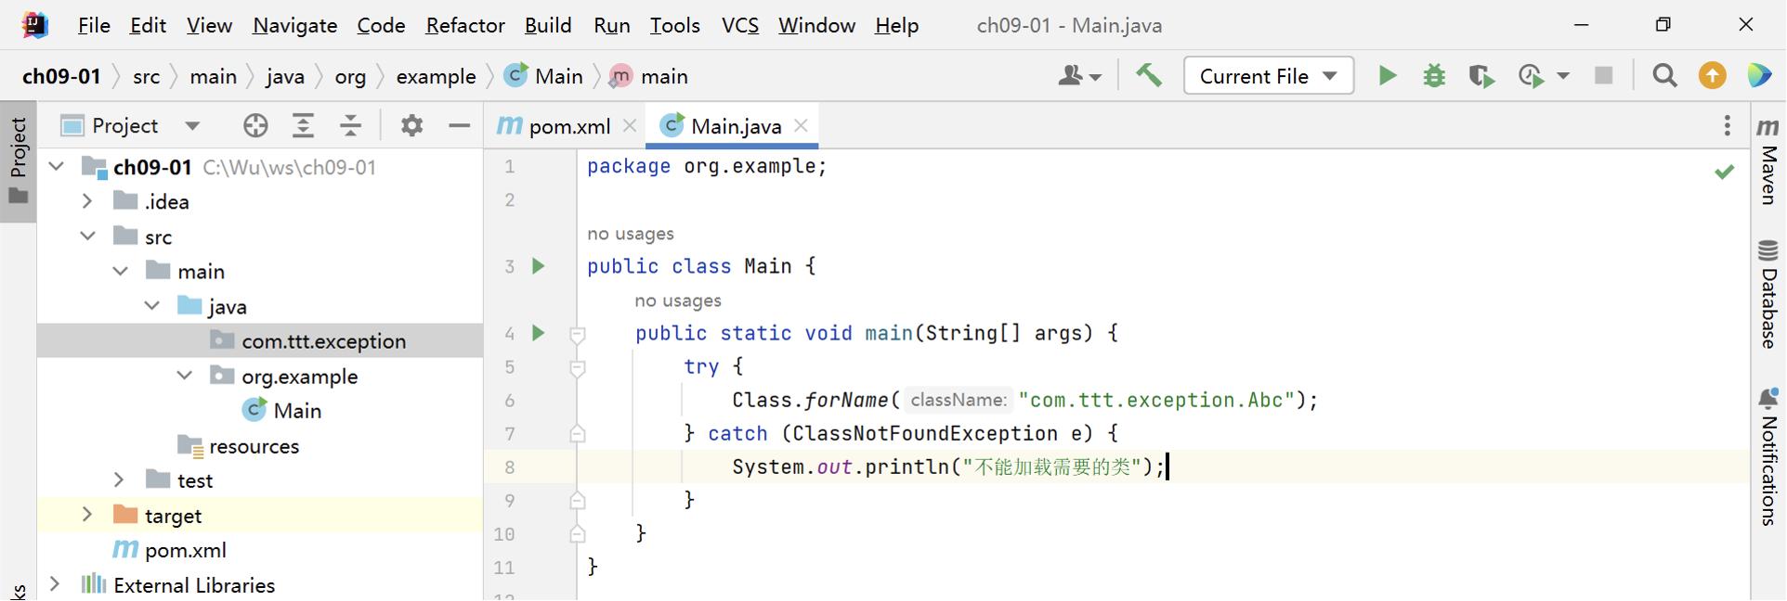Select the resources folder

pos(238,446)
